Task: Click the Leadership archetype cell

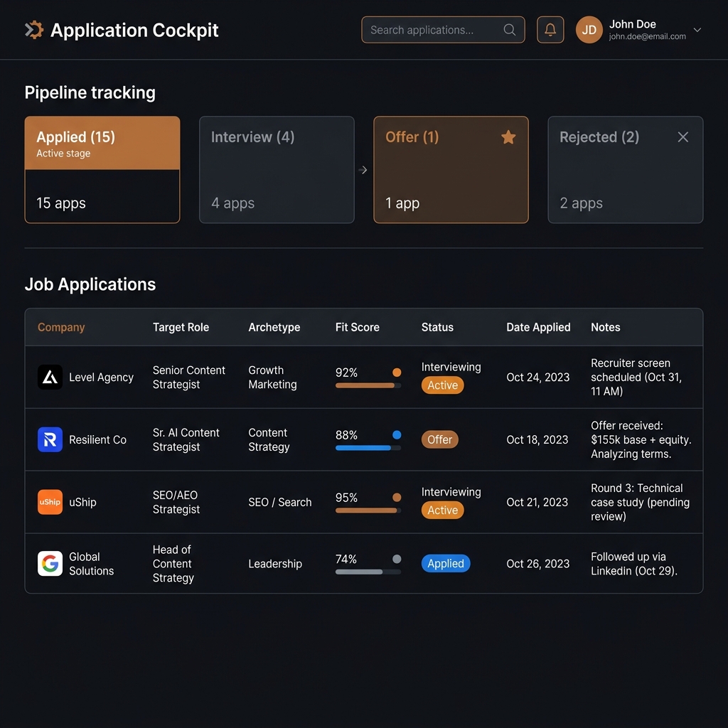Action: (x=275, y=563)
